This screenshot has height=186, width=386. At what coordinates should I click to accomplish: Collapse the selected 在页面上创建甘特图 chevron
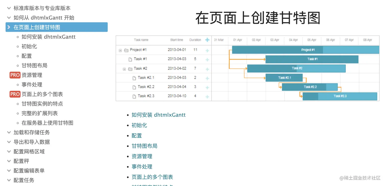point(9,27)
